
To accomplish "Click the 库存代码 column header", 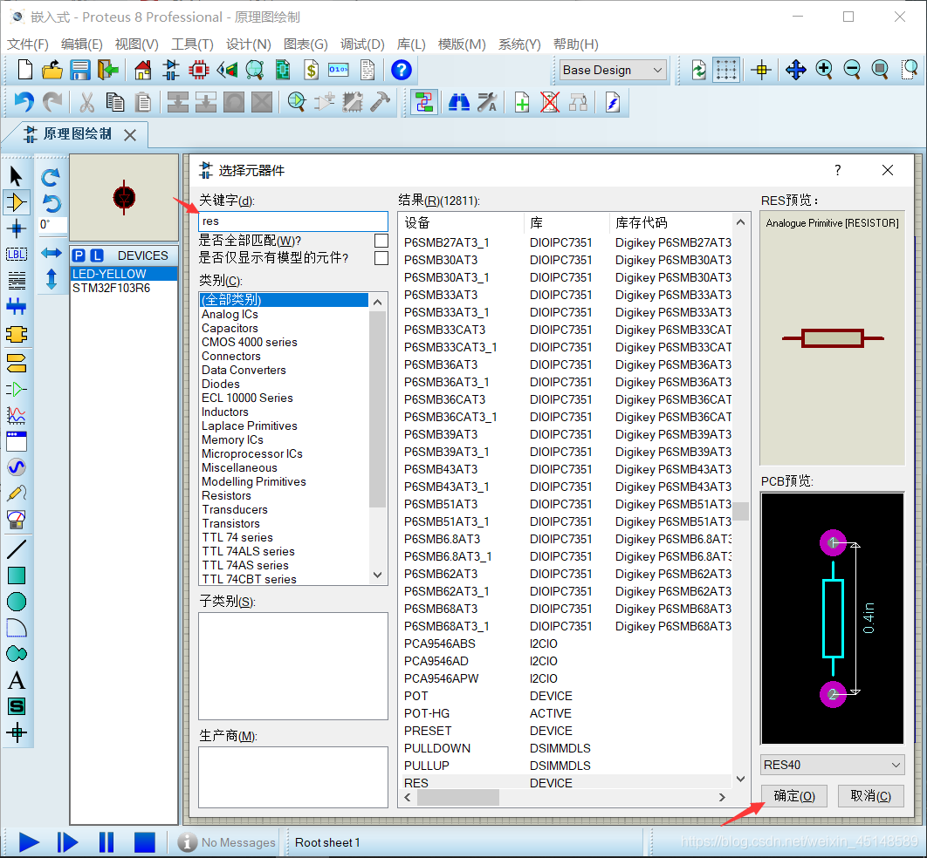I will pyautogui.click(x=670, y=222).
